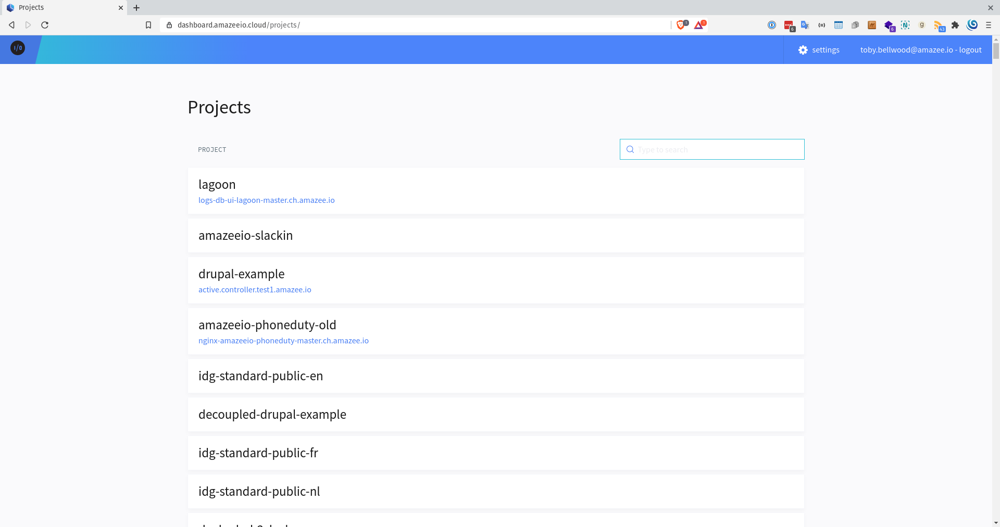Click the blue swirl extension icon
This screenshot has height=527, width=1000.
coord(972,25)
